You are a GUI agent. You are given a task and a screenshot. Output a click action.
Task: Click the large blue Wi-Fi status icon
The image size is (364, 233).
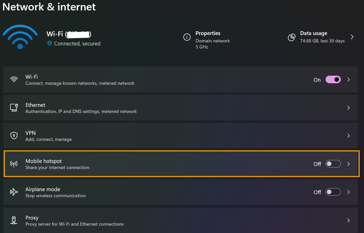[x=20, y=37]
